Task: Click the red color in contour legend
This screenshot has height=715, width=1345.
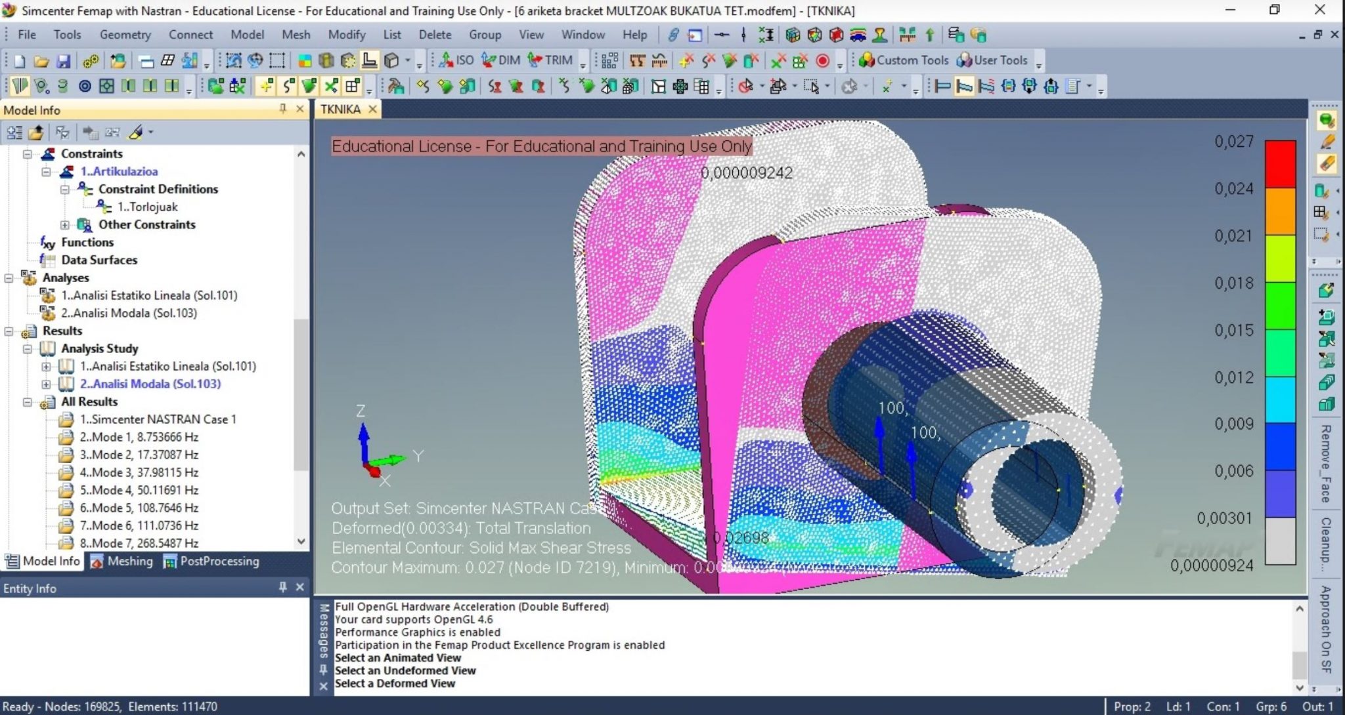Action: (x=1279, y=164)
